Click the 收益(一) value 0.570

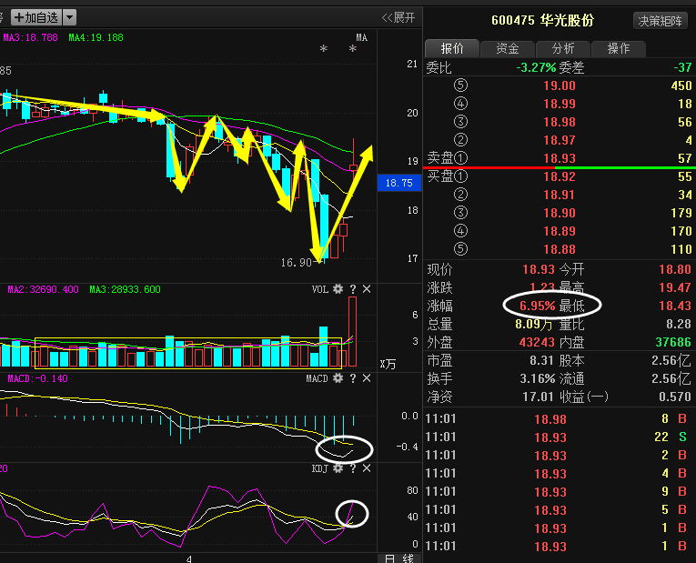point(675,397)
